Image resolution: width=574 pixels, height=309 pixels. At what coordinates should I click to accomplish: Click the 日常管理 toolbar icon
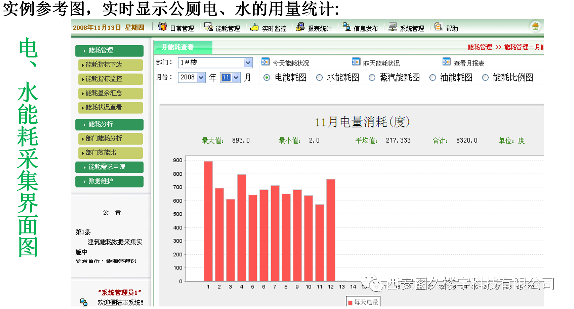point(163,27)
